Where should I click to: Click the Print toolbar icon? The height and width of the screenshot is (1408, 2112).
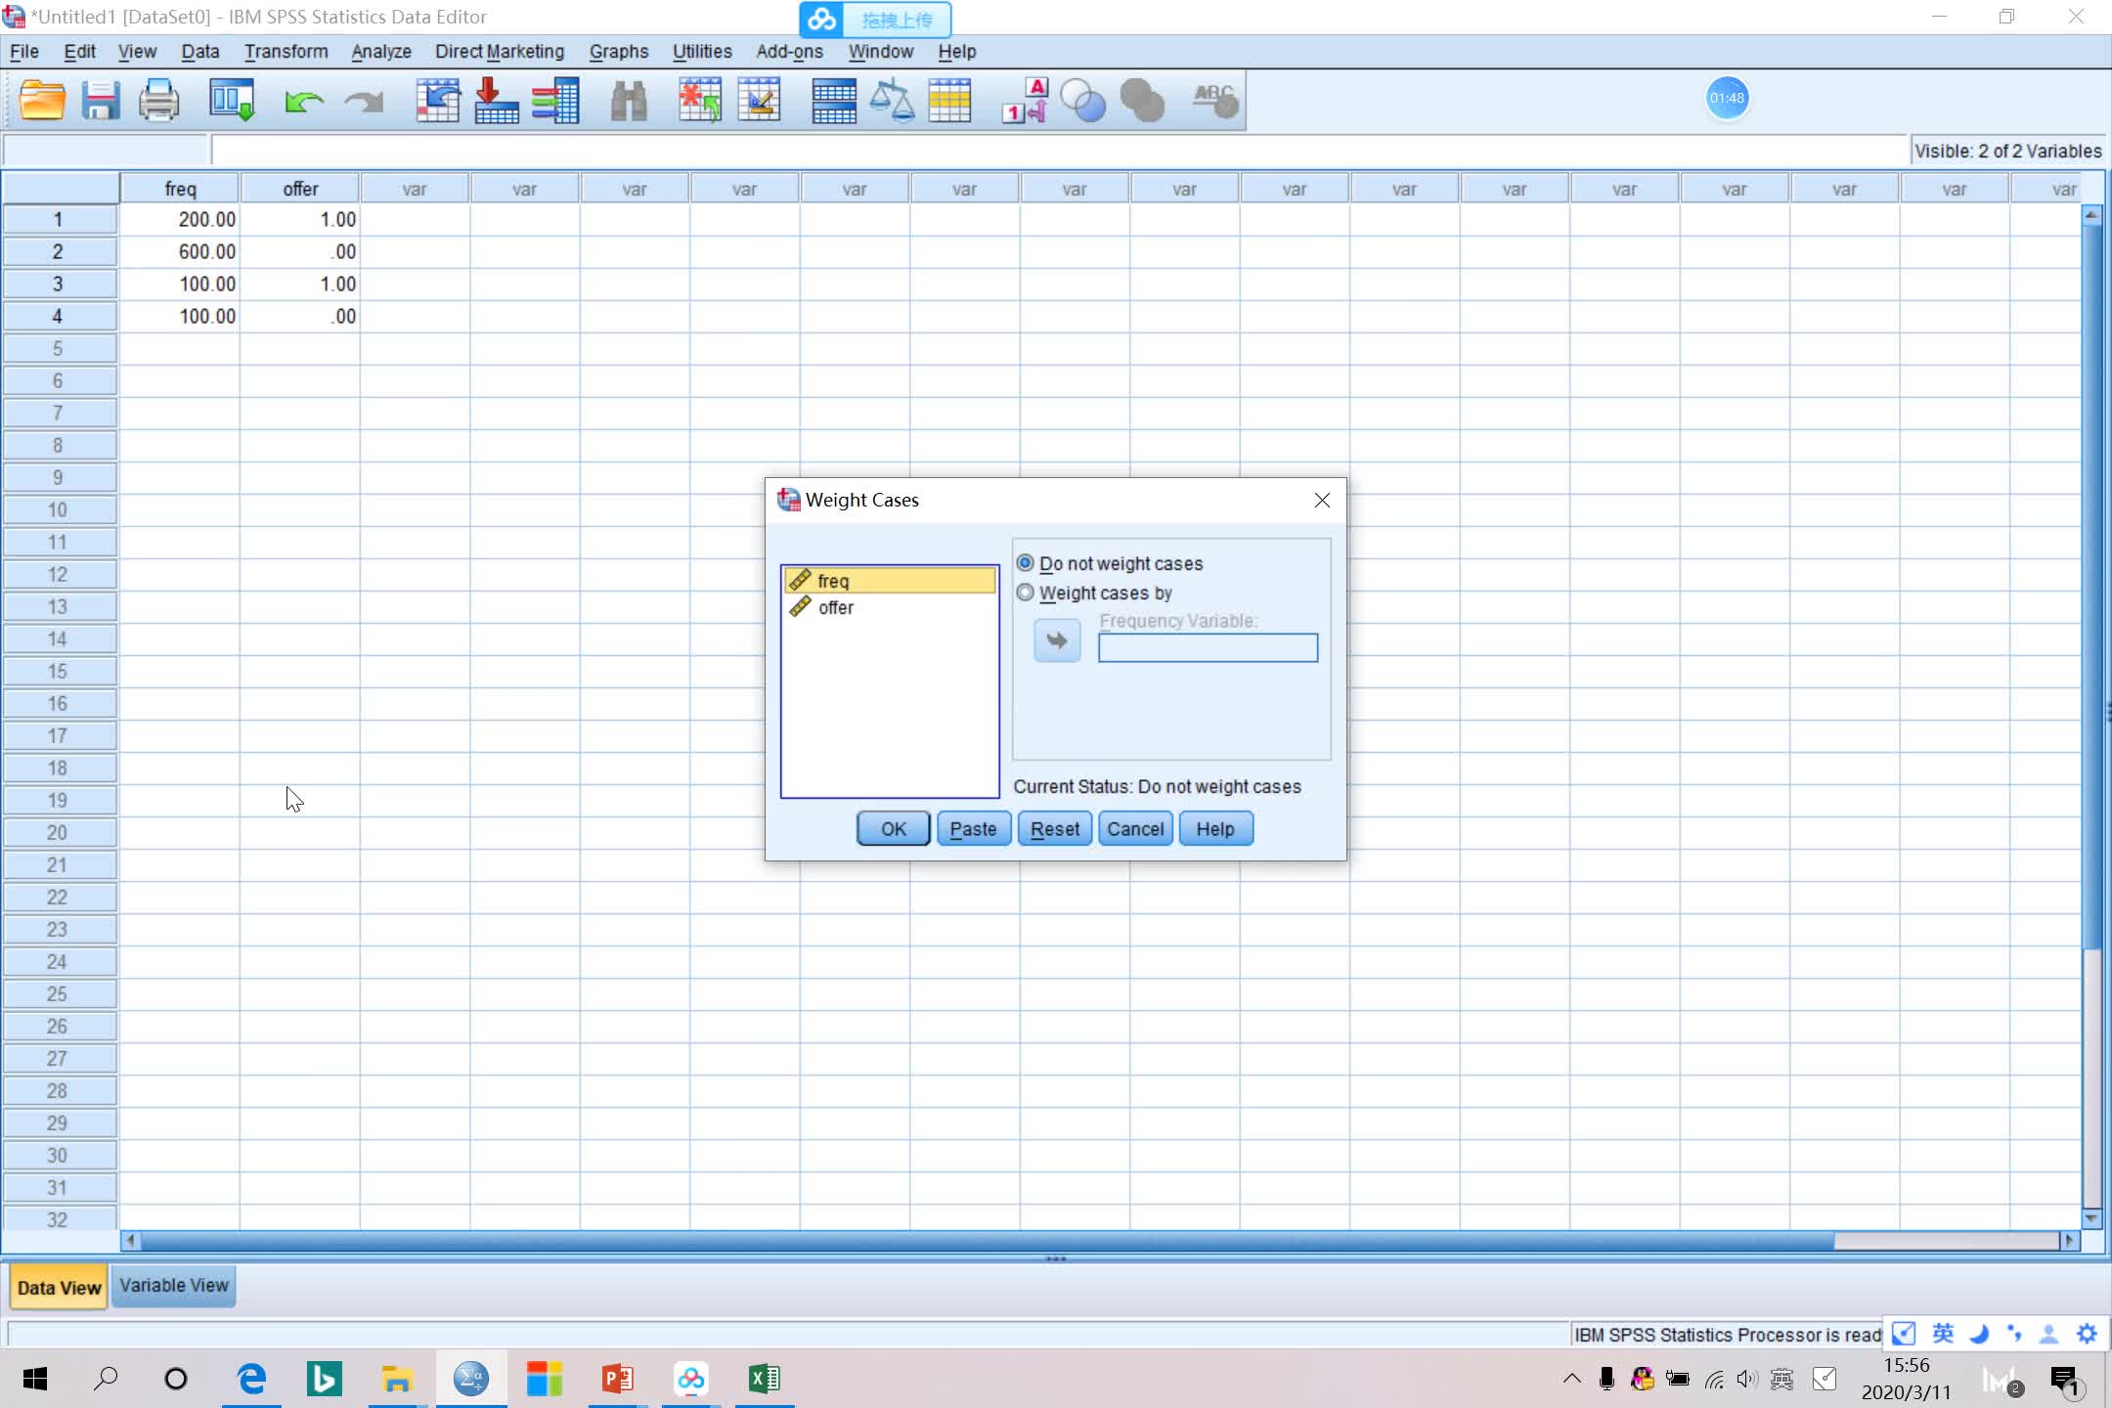click(158, 101)
